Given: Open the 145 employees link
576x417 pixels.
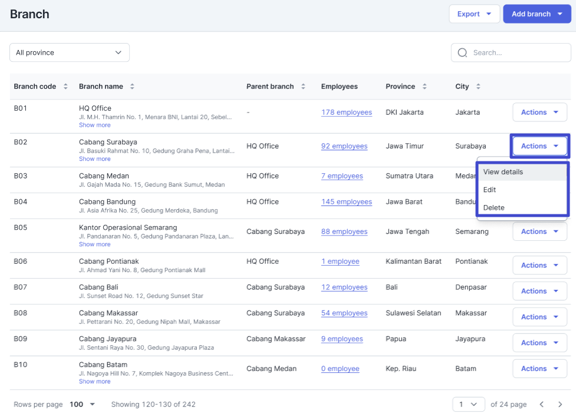Looking at the screenshot, I should [x=347, y=202].
